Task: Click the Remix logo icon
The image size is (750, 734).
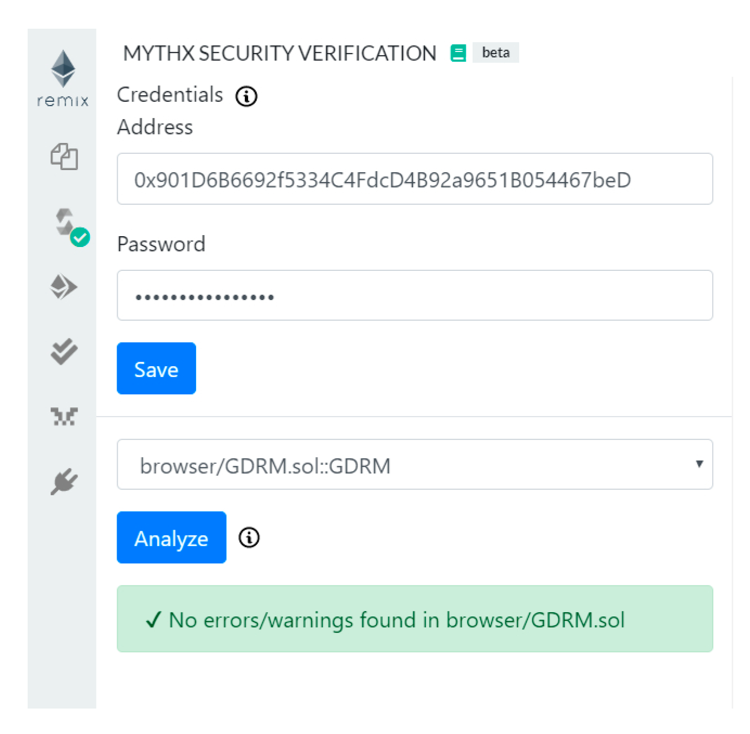Action: coord(63,77)
